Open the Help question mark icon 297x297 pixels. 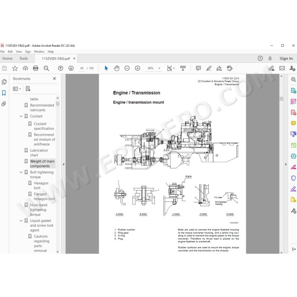coord(260,59)
